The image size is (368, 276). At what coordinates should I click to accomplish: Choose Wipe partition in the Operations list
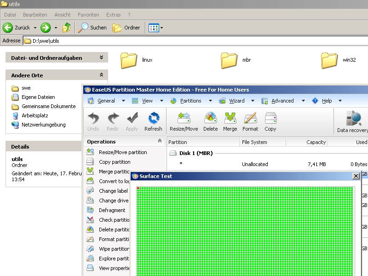click(x=108, y=249)
